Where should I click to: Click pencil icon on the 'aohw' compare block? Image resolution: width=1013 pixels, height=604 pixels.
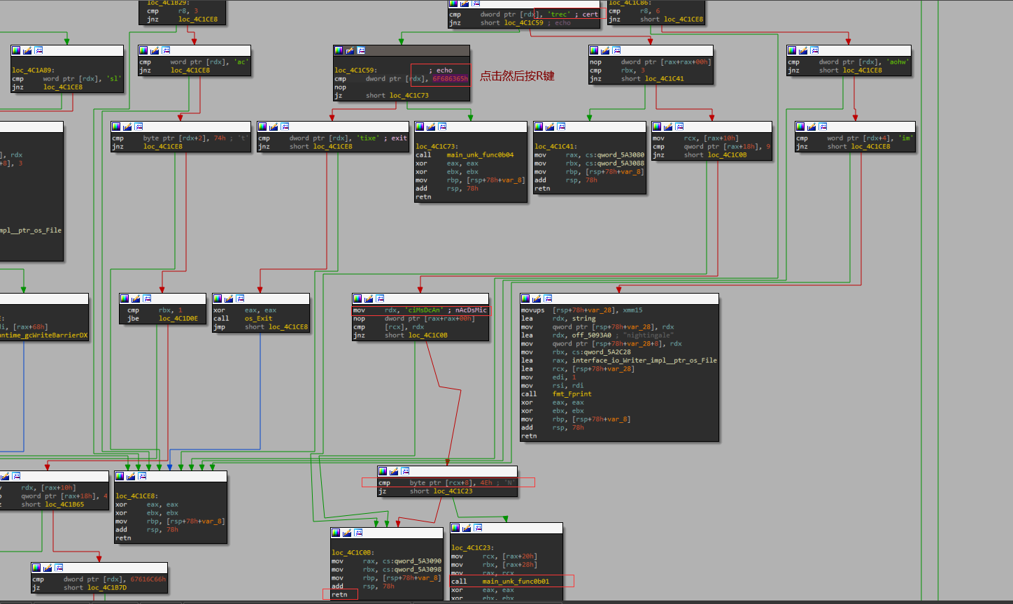802,50
